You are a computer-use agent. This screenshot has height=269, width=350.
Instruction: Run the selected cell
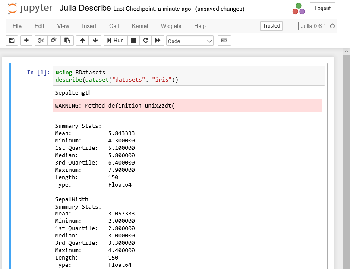pos(116,41)
